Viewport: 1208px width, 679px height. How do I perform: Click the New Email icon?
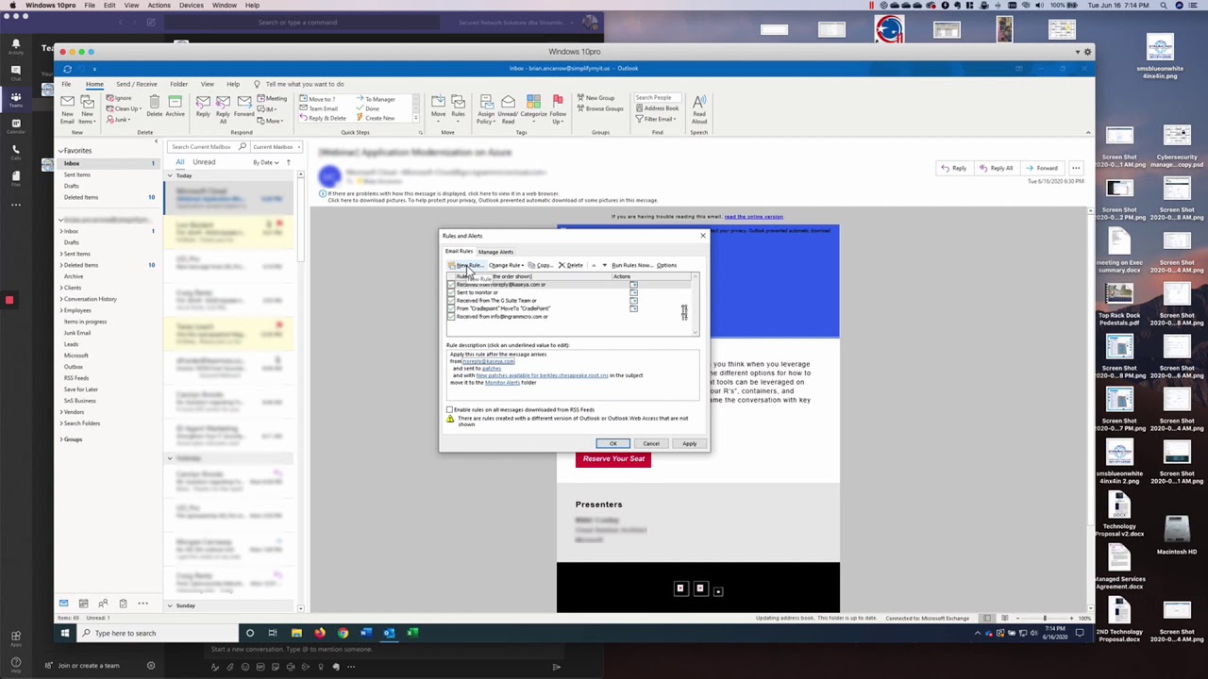[67, 109]
